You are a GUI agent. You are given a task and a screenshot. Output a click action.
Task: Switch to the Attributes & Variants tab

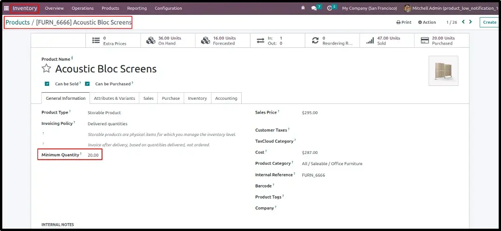[x=115, y=98]
